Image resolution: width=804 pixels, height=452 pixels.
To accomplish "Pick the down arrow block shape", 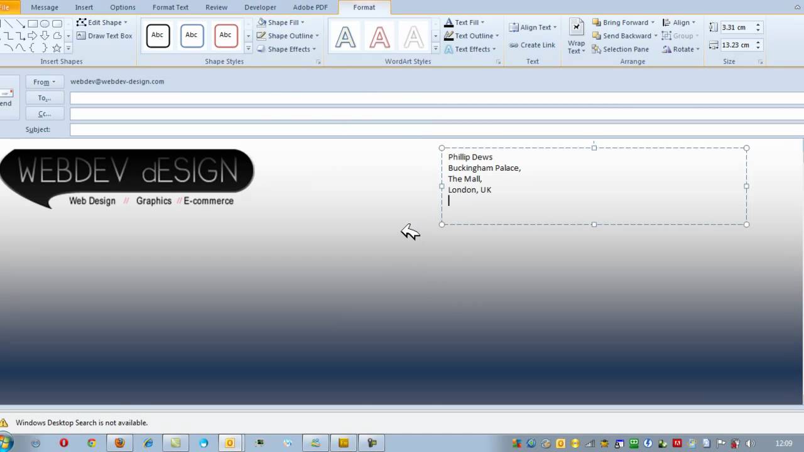I will (x=45, y=36).
